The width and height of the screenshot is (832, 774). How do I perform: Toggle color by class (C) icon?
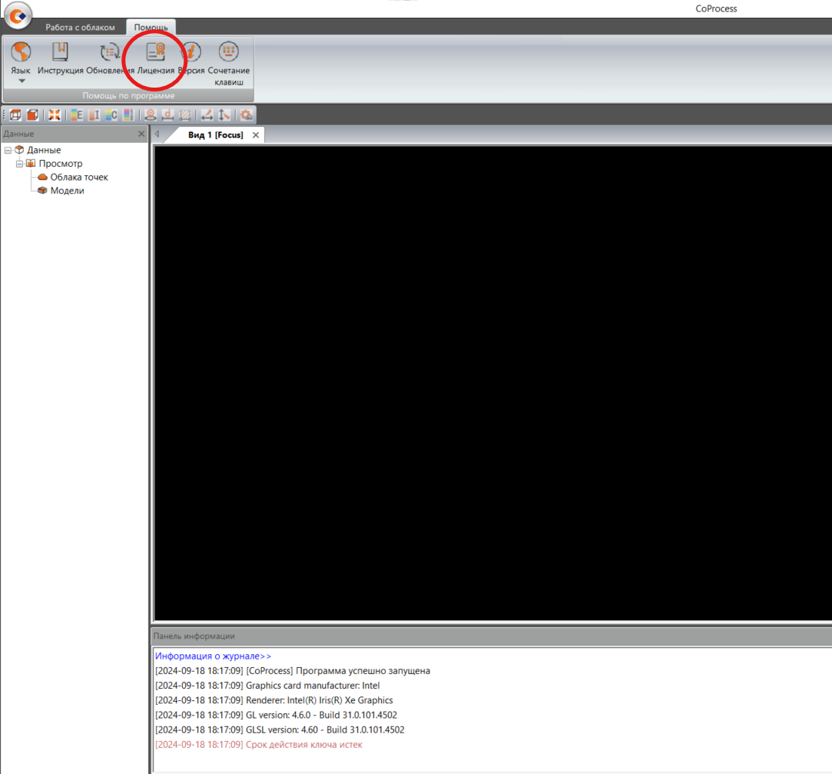(x=111, y=115)
